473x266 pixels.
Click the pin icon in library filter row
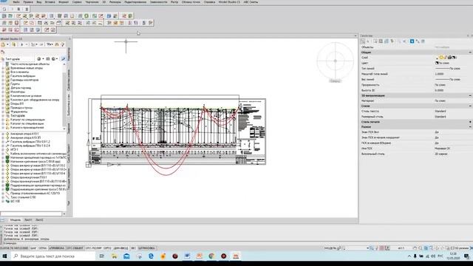pos(64,59)
